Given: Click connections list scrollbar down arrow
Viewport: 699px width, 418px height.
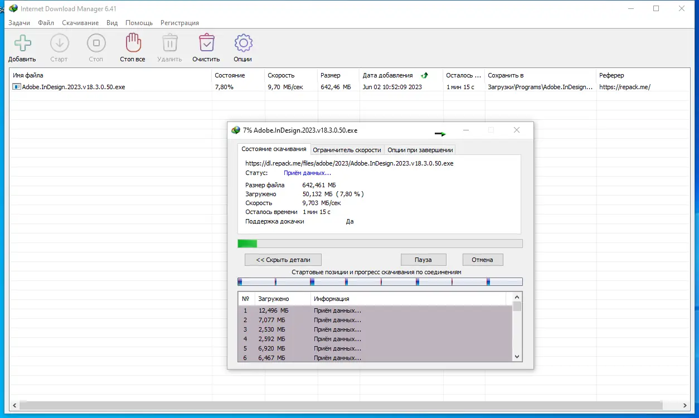Looking at the screenshot, I should 517,357.
